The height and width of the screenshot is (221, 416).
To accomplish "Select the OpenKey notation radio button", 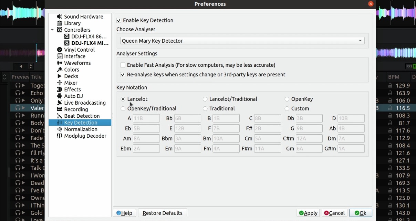I will pyautogui.click(x=287, y=99).
